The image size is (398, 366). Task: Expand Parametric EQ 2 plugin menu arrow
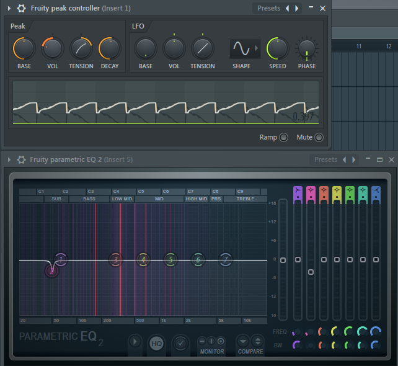pyautogui.click(x=9, y=159)
